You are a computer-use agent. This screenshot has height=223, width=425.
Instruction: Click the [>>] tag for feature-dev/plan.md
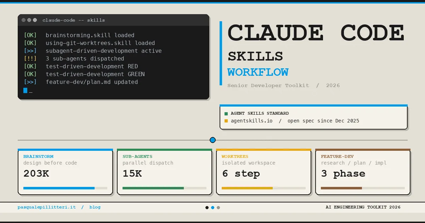click(30, 82)
